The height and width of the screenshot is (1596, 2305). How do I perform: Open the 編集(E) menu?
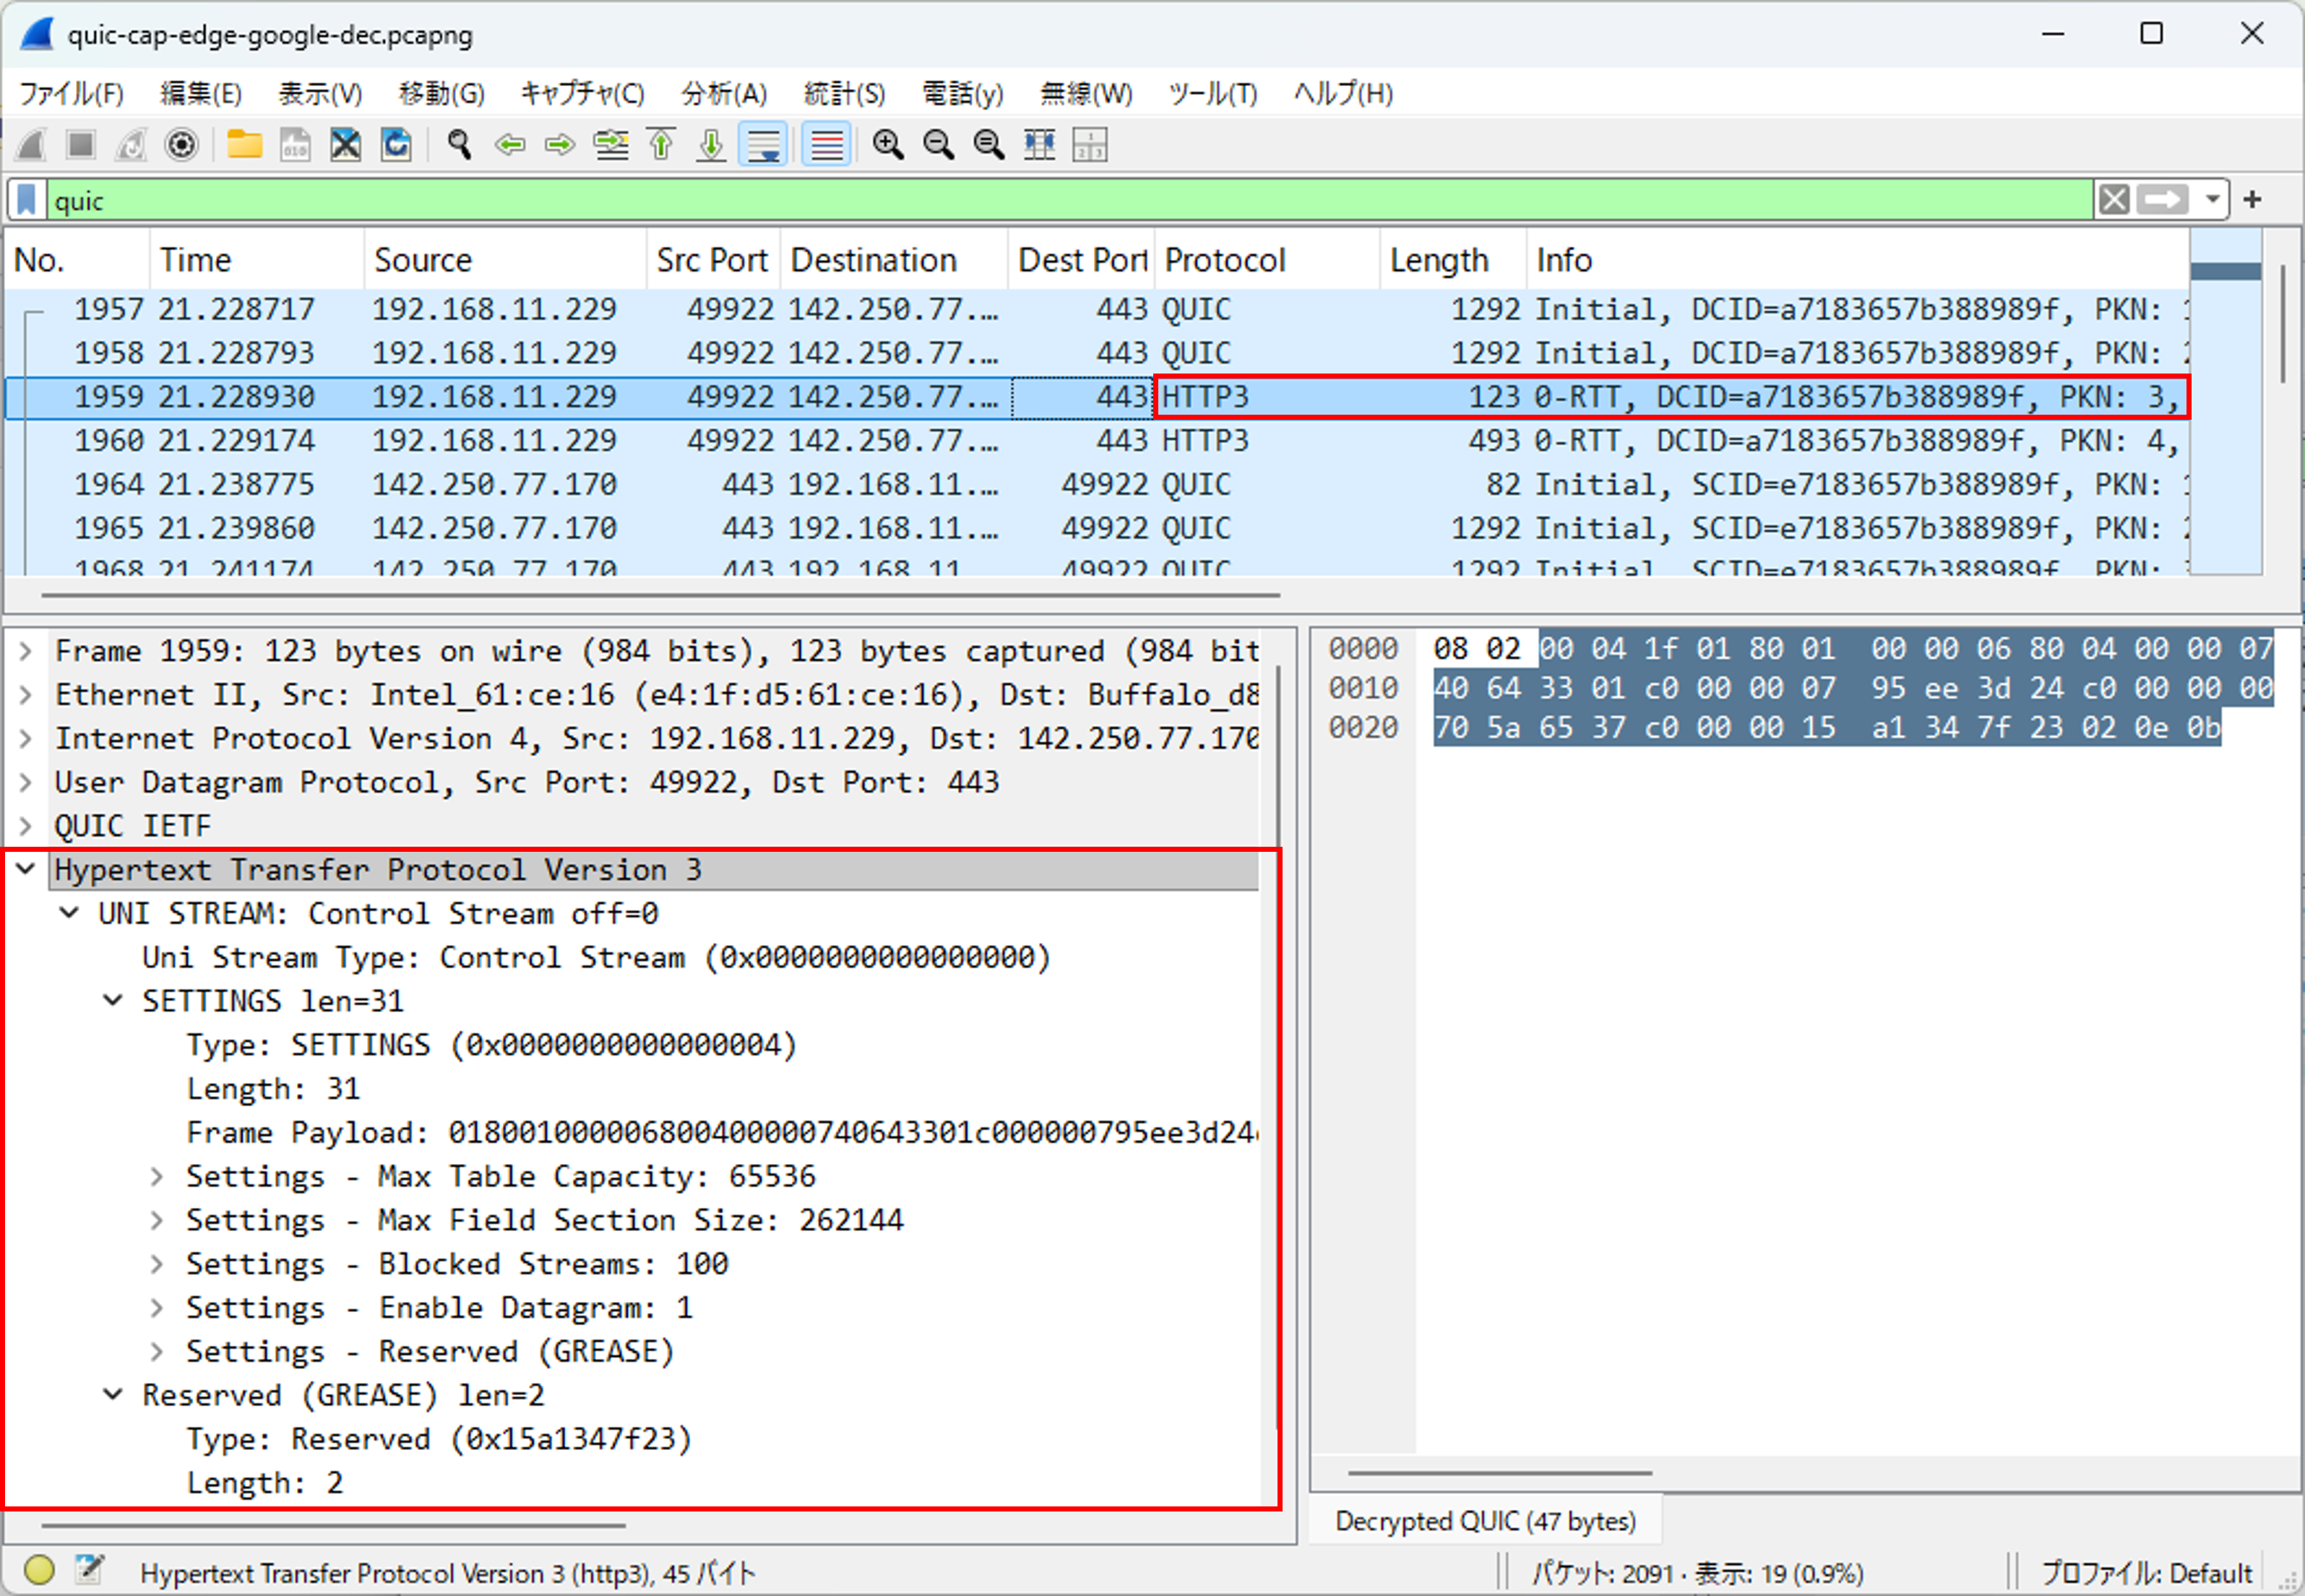[x=201, y=94]
